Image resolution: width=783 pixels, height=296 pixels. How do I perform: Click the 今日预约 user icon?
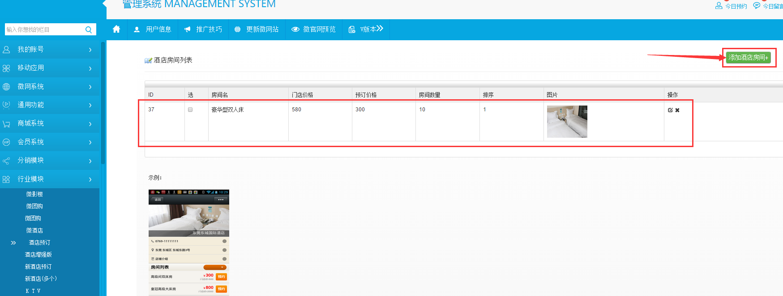point(719,6)
